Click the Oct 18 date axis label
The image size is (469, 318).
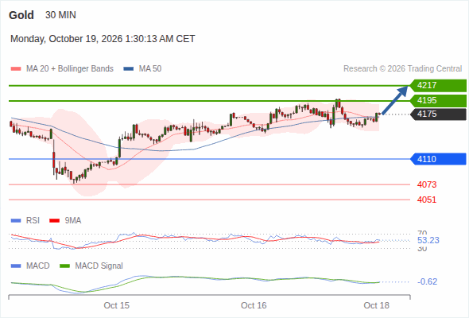click(376, 305)
